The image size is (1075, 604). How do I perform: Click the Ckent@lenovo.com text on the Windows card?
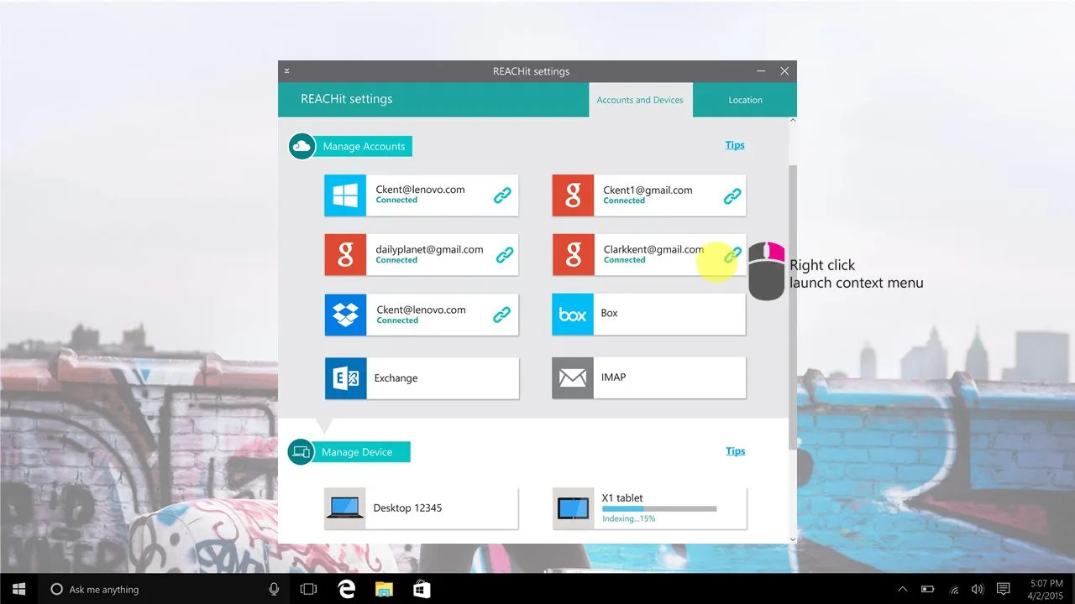coord(420,190)
